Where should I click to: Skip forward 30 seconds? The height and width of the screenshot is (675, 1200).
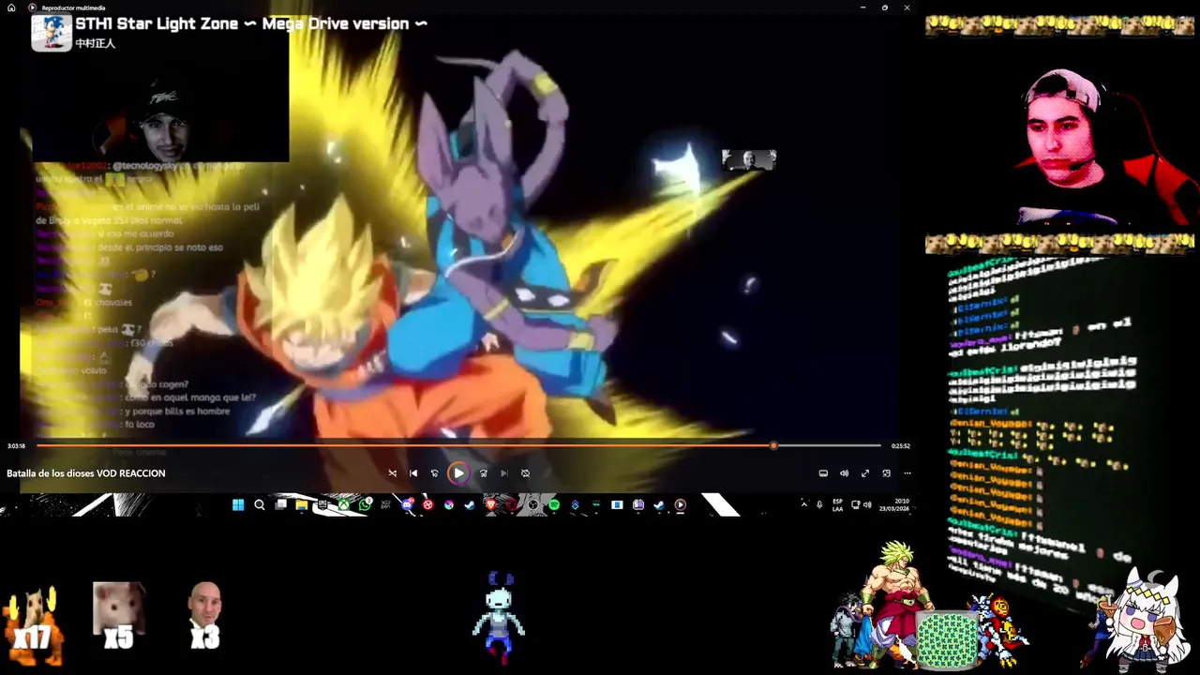point(483,473)
